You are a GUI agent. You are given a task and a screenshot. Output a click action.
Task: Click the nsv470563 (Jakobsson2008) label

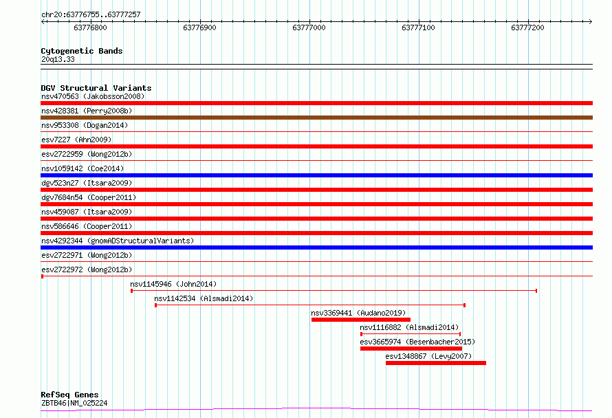click(93, 96)
